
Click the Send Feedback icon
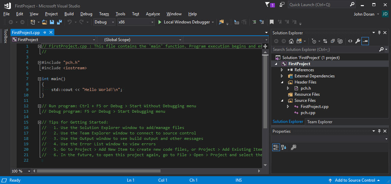[x=282, y=4]
